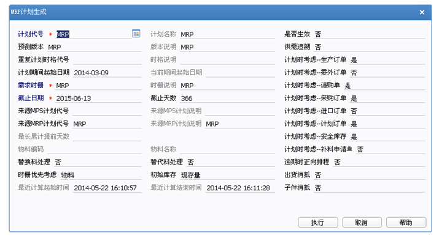
Task: Click the 时栅说明 field
Action: [227, 86]
